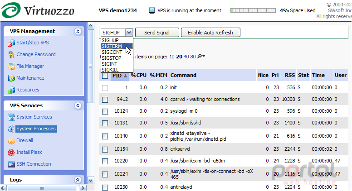Screen dimensions: 352x191
Task: Click the Install Plesk red gear icon
Action: point(11,153)
